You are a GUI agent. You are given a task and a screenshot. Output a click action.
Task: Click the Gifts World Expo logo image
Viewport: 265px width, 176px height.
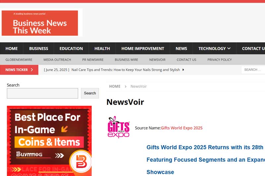[119, 127]
